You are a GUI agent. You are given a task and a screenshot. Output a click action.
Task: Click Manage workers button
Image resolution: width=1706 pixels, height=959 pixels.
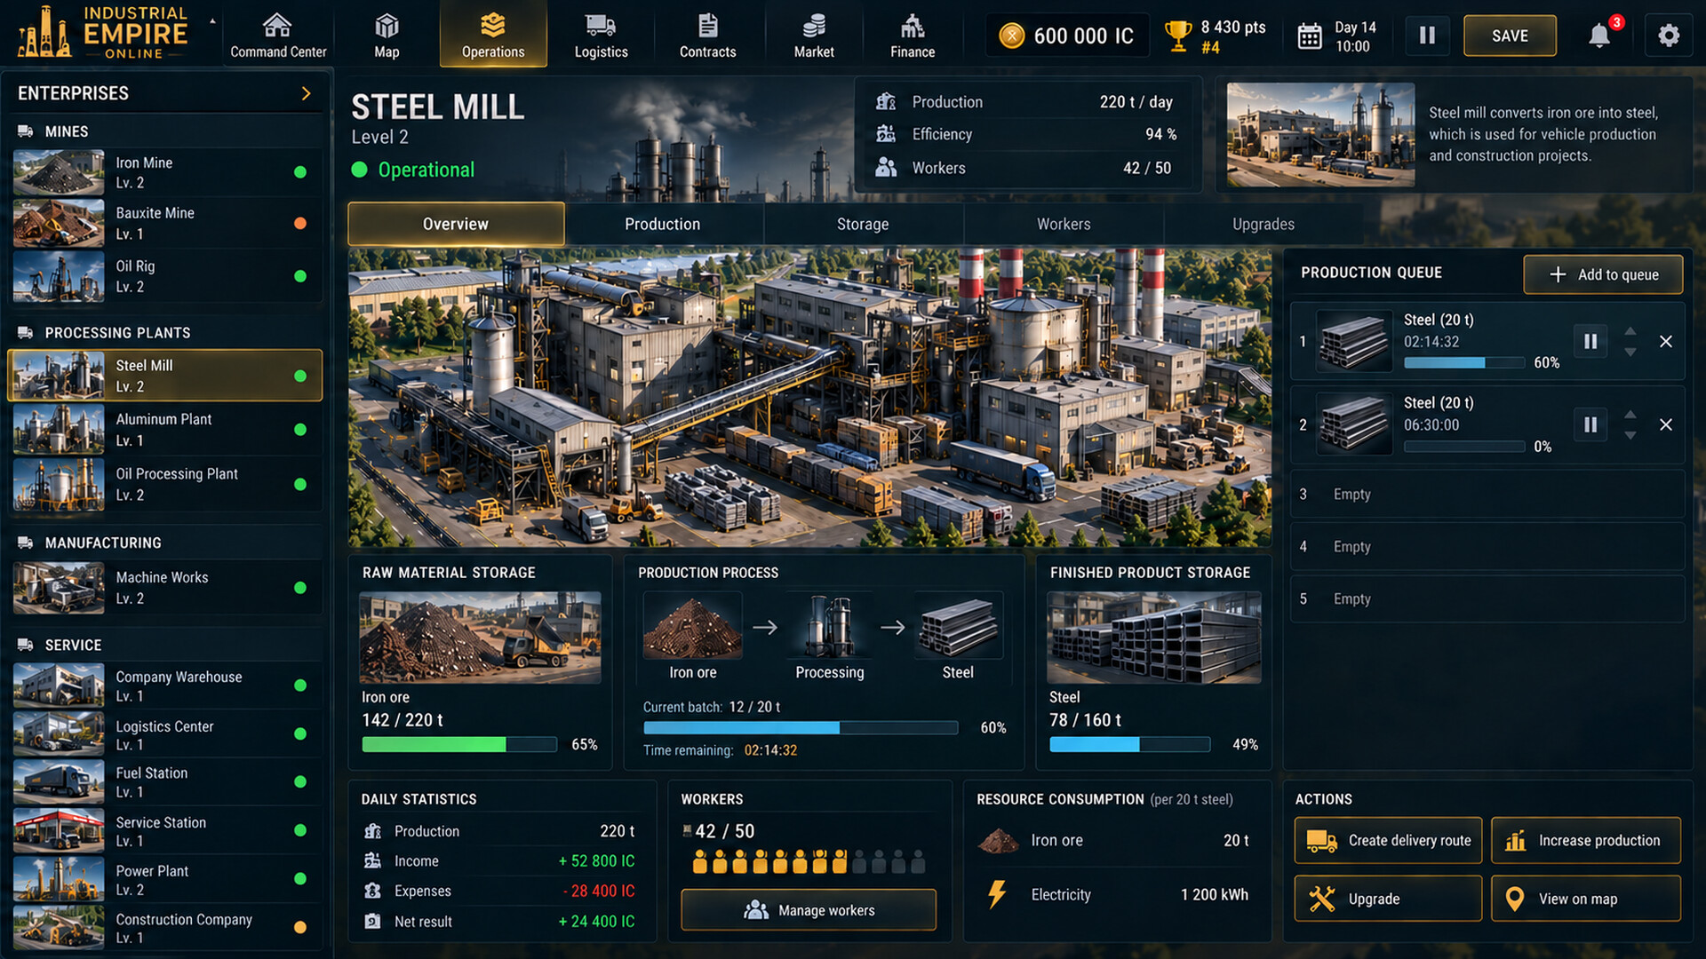click(809, 910)
